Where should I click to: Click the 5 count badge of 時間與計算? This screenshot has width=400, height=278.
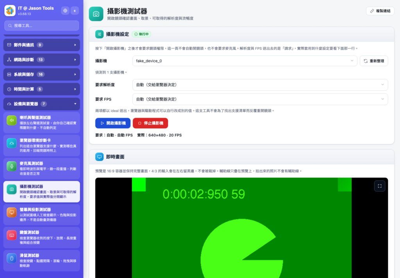coord(39,89)
